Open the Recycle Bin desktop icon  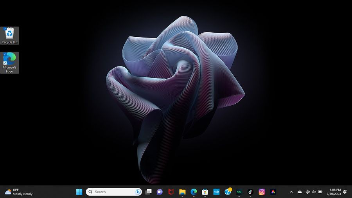tap(9, 36)
